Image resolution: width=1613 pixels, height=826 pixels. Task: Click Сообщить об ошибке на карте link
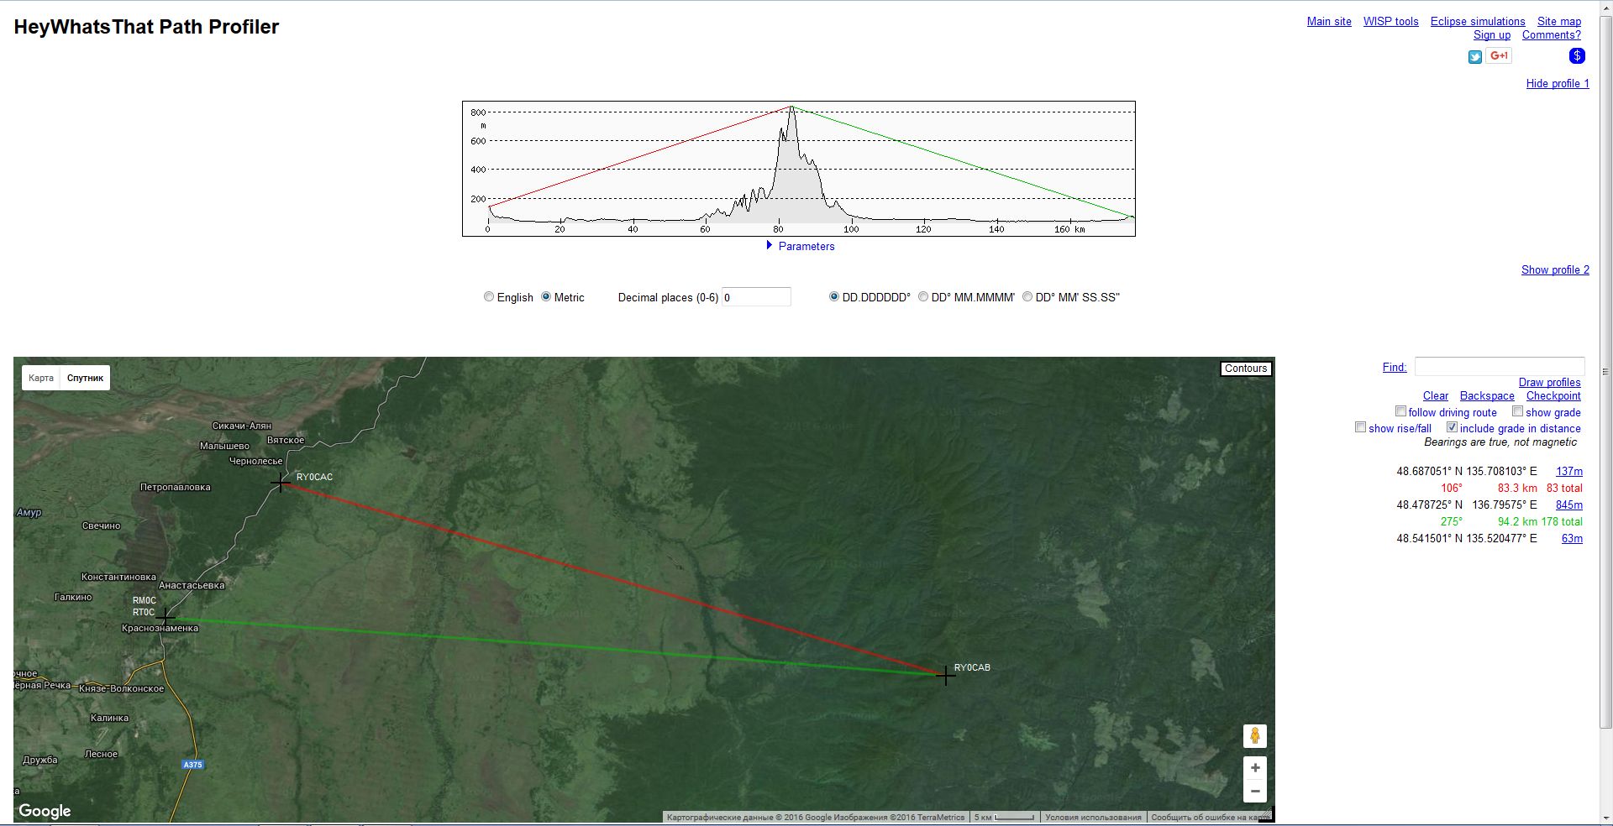(x=1209, y=818)
